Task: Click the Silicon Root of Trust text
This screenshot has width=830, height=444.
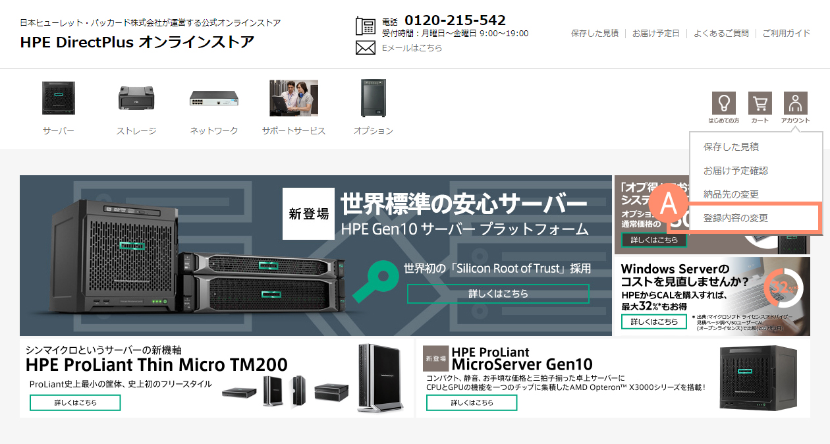Action: pos(497,268)
